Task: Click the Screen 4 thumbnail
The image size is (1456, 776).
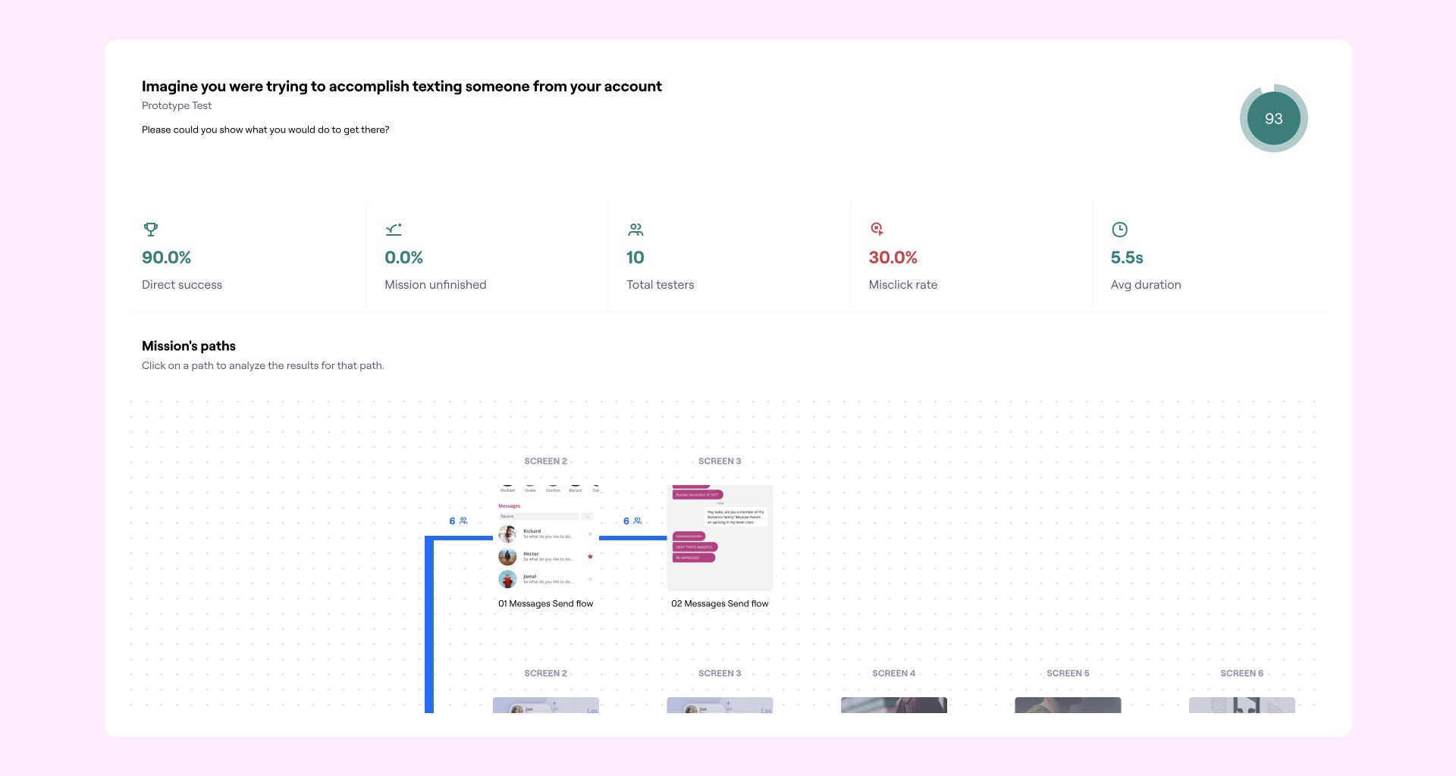Action: point(893,706)
